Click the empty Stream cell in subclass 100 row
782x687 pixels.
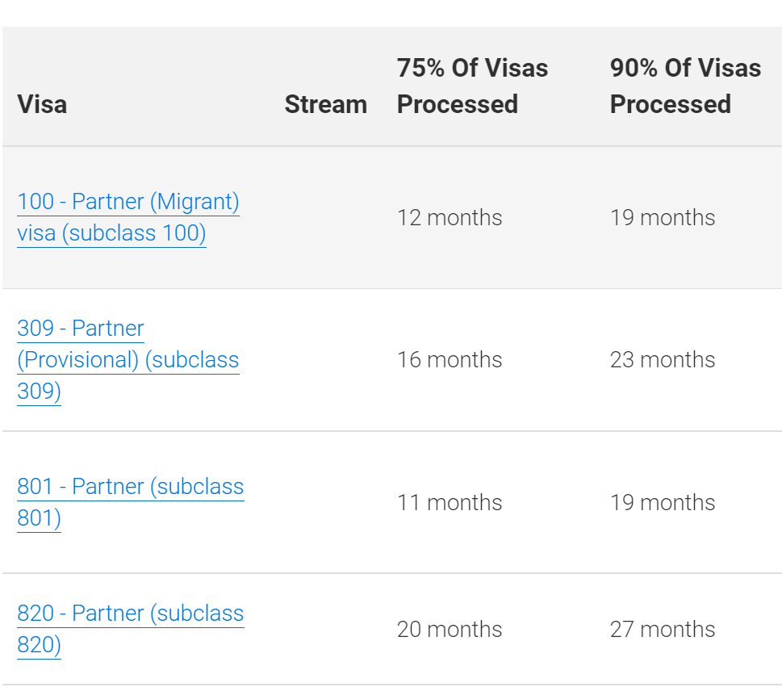[325, 218]
